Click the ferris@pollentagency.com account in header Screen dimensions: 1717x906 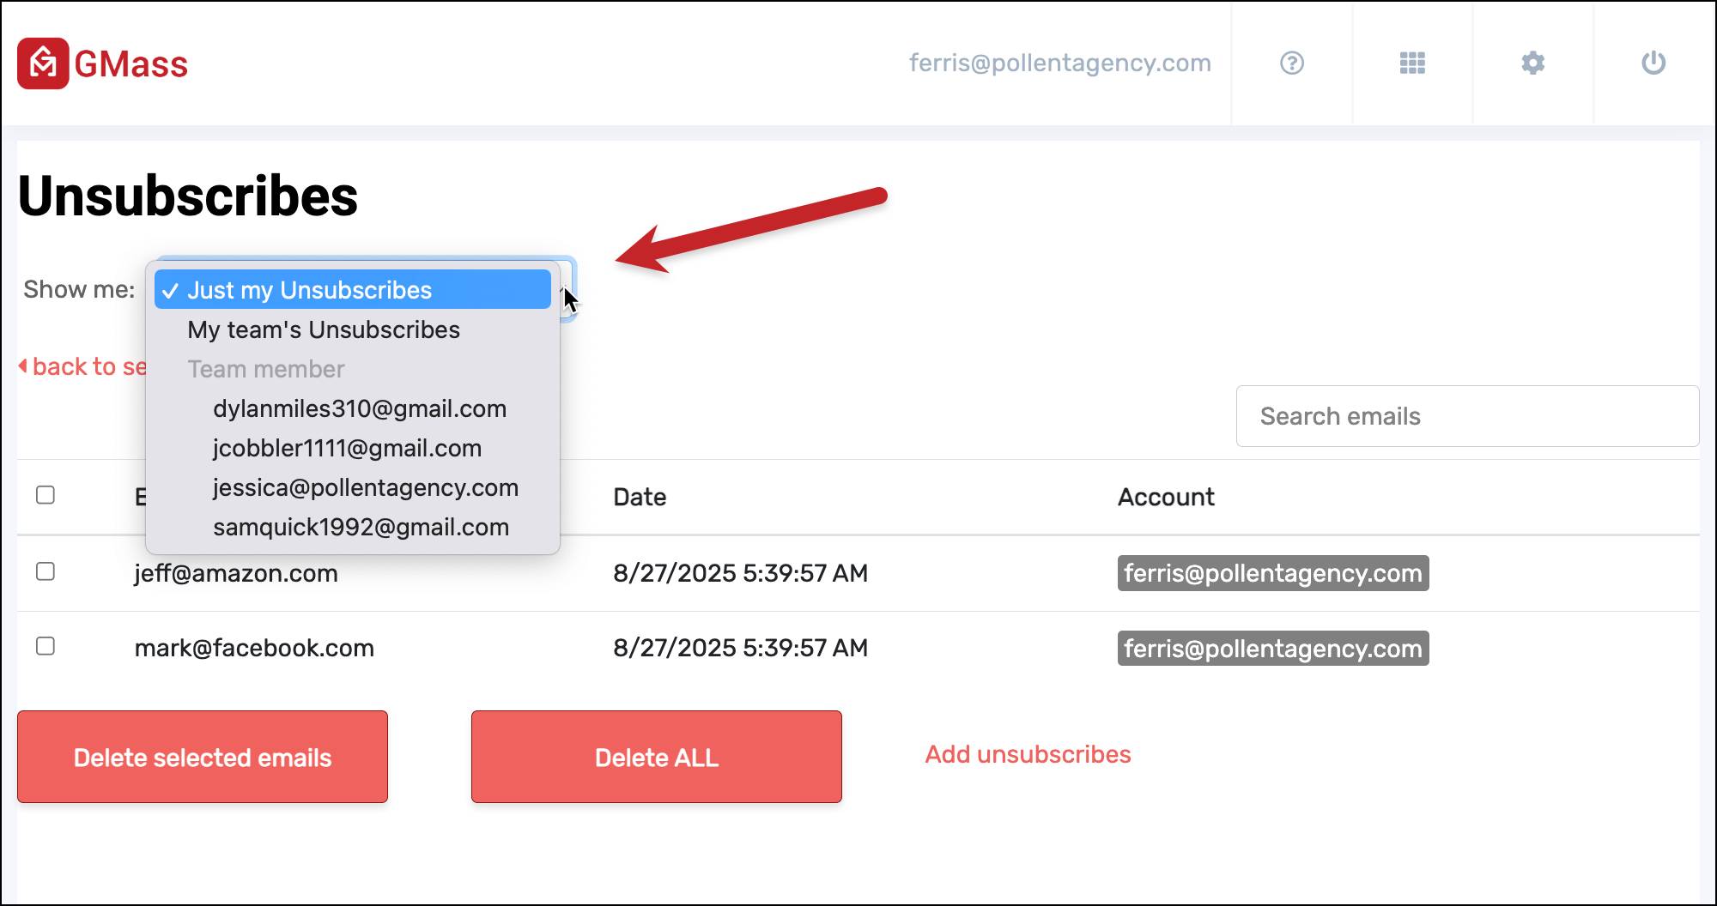1059,63
